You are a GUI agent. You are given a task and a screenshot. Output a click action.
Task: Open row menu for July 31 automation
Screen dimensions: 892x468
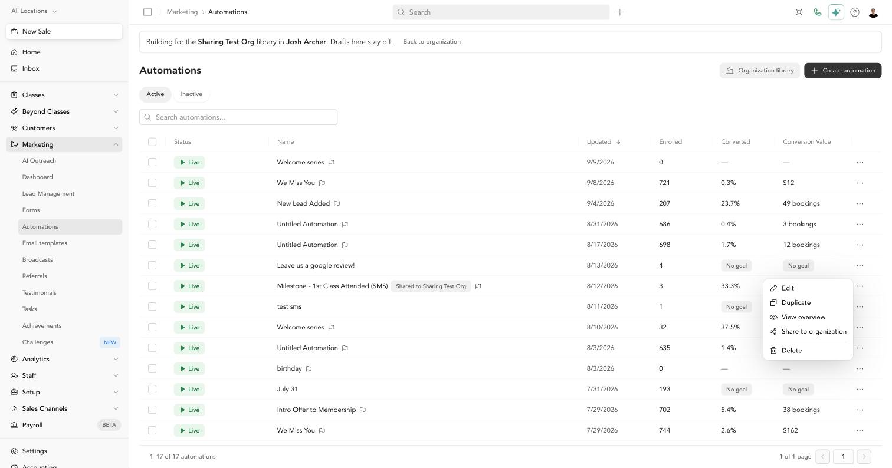click(x=860, y=389)
